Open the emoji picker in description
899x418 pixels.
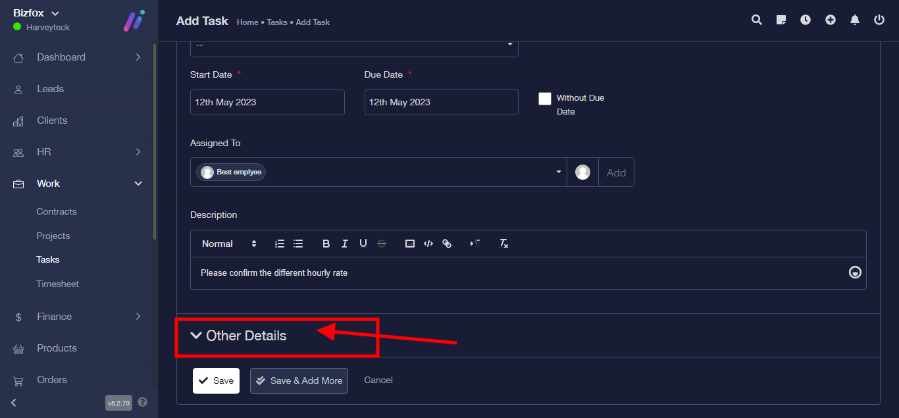coord(855,272)
